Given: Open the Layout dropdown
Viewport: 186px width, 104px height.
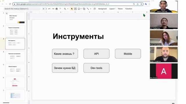Looking at the screenshot, I should pyautogui.click(x=112, y=9).
